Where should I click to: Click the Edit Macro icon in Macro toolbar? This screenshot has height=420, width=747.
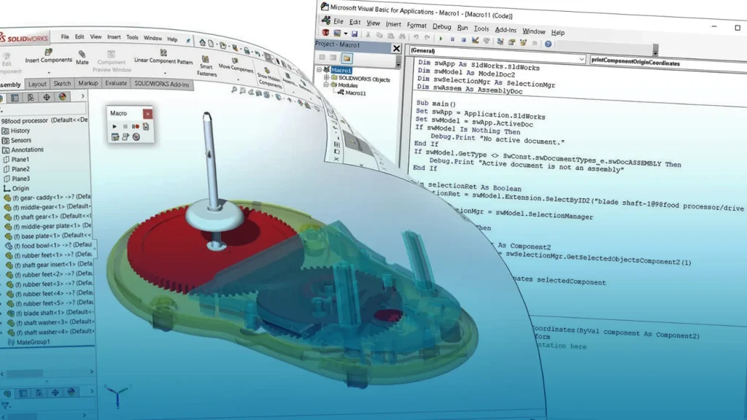[115, 137]
